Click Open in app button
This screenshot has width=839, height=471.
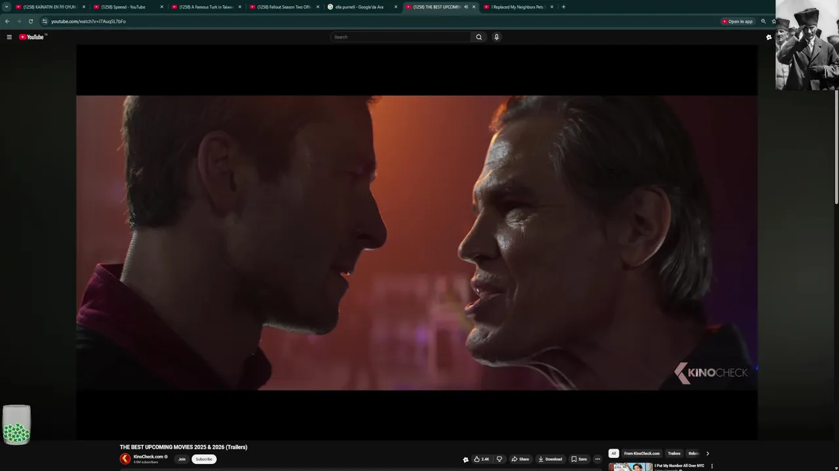(x=737, y=22)
